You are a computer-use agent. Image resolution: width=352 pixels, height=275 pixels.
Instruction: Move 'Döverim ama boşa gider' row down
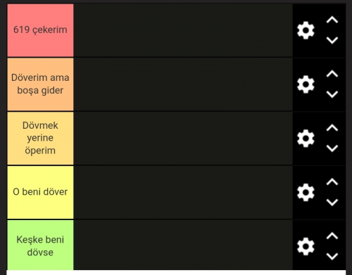(332, 94)
